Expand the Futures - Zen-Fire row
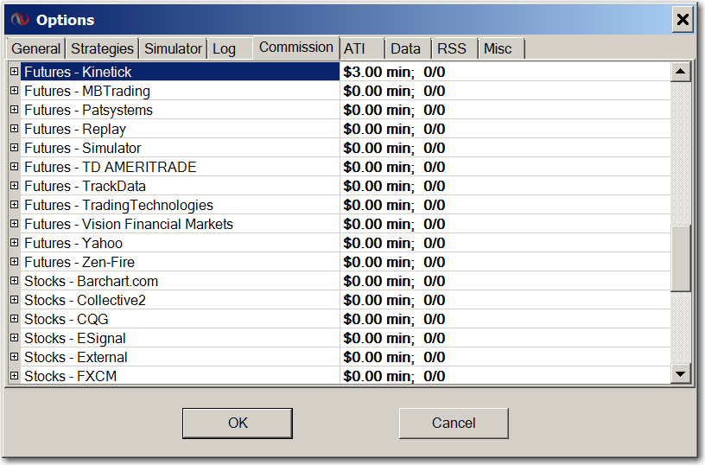Screen dimensions: 705x465 point(15,262)
